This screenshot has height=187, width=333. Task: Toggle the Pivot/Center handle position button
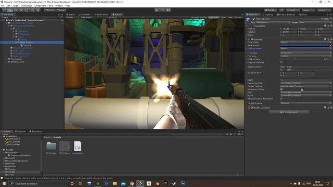49,10
